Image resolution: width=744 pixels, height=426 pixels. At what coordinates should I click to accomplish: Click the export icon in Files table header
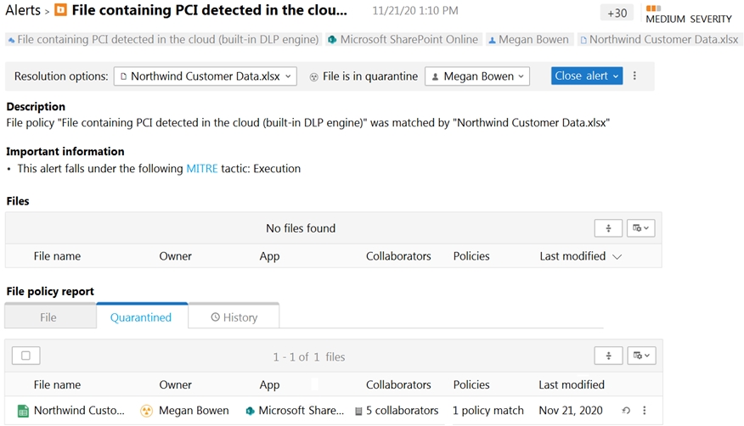point(608,228)
